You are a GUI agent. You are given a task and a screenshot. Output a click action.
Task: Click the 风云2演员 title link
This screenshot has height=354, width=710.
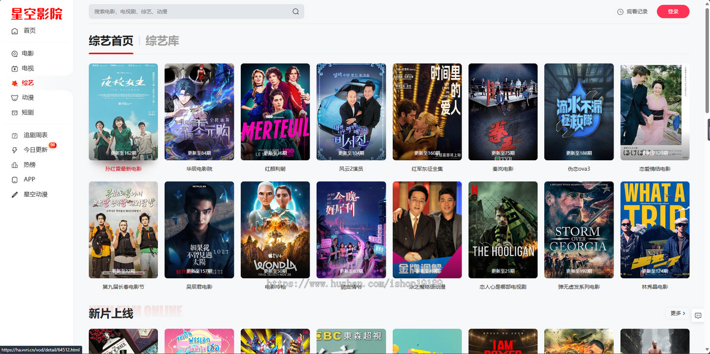point(351,168)
